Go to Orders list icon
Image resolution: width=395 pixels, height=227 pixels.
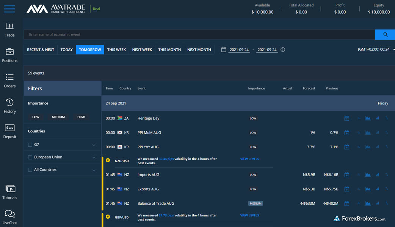pos(9,81)
